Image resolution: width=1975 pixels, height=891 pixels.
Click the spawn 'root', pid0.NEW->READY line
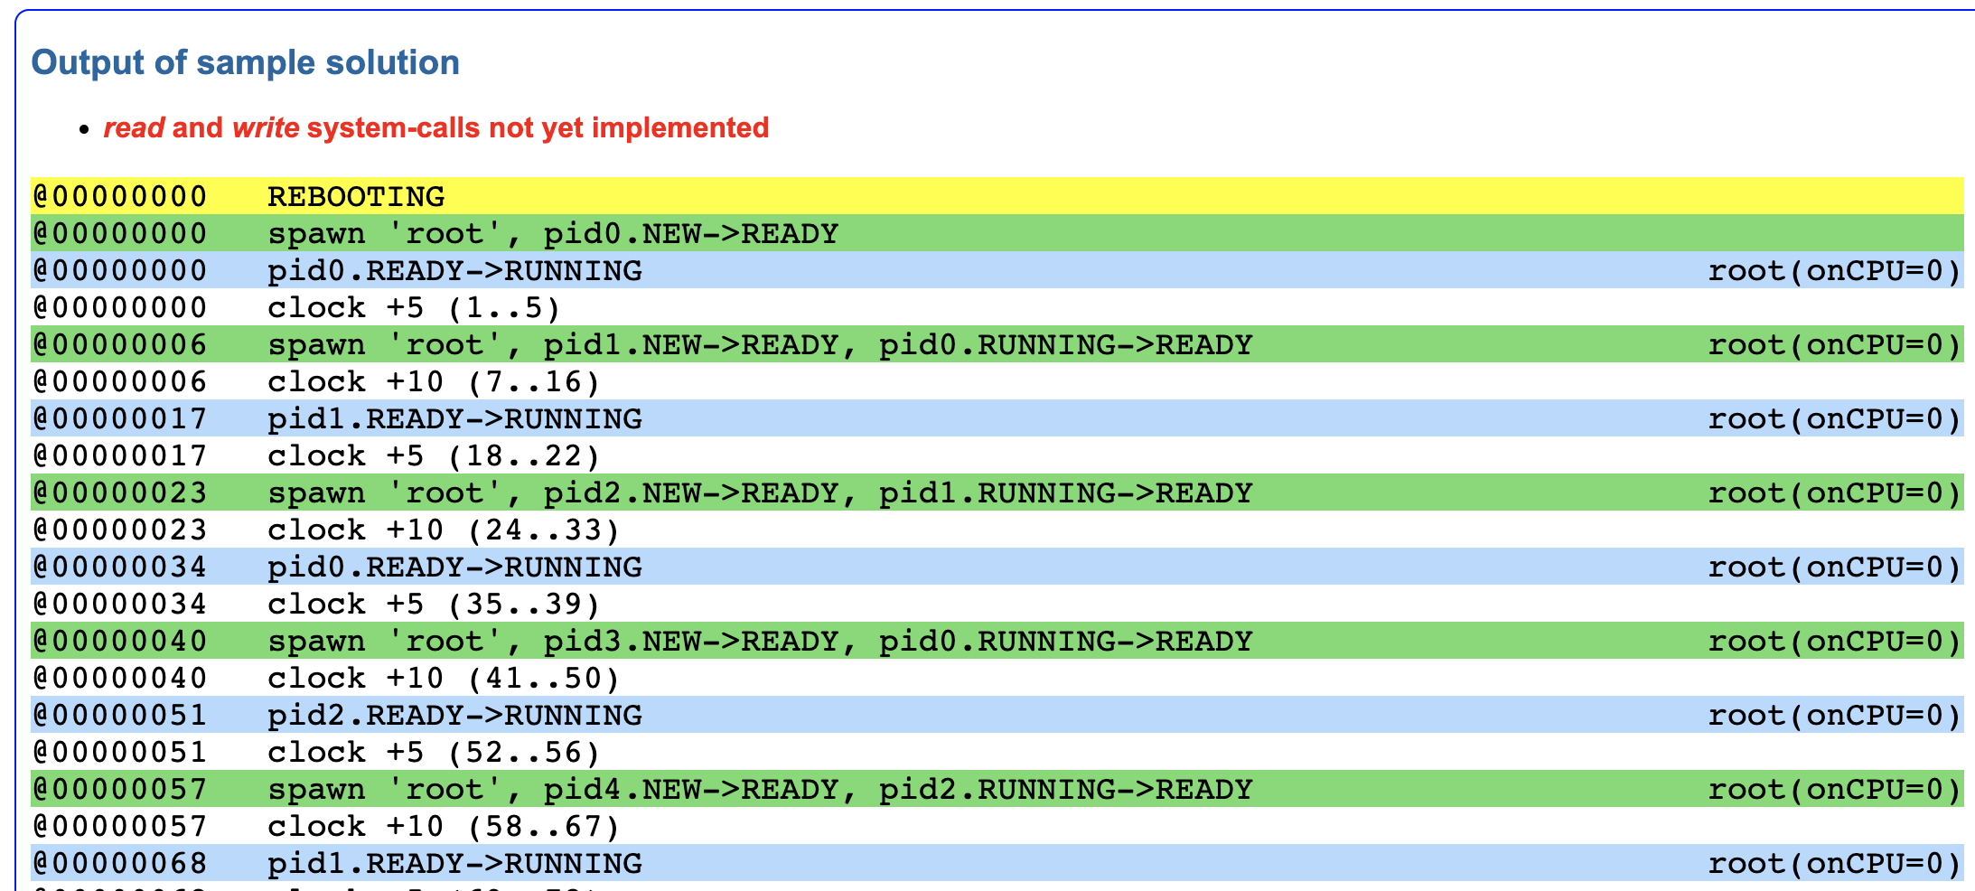click(553, 233)
